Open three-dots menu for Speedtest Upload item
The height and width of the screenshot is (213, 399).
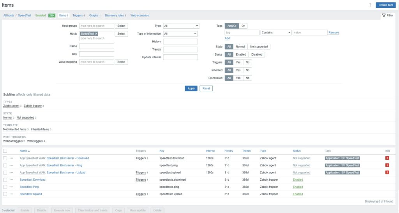[11, 194]
